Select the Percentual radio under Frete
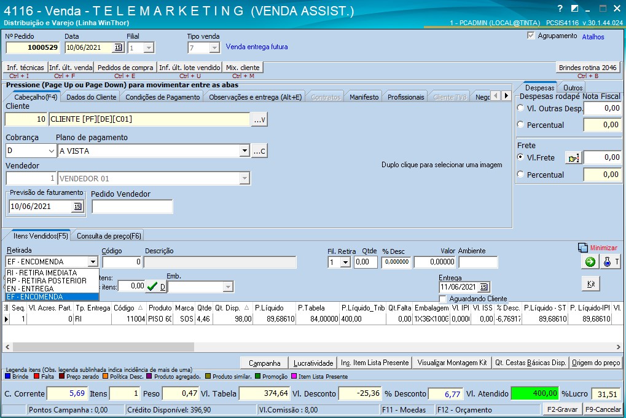The height and width of the screenshot is (418, 626). [x=521, y=175]
